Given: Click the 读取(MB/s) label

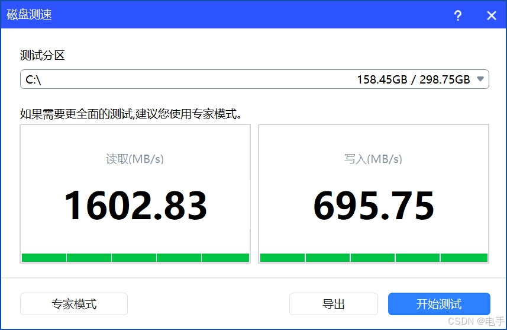Looking at the screenshot, I should pyautogui.click(x=135, y=159).
